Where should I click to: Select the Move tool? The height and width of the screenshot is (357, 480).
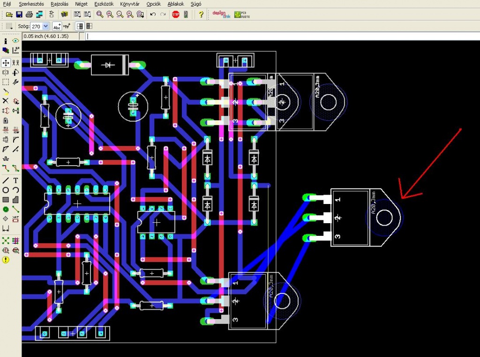coord(6,63)
